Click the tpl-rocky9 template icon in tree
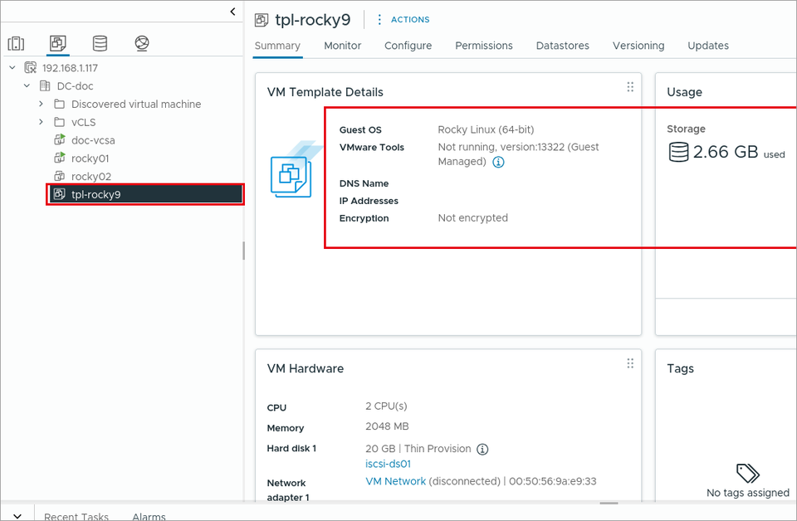The width and height of the screenshot is (797, 521). [60, 194]
